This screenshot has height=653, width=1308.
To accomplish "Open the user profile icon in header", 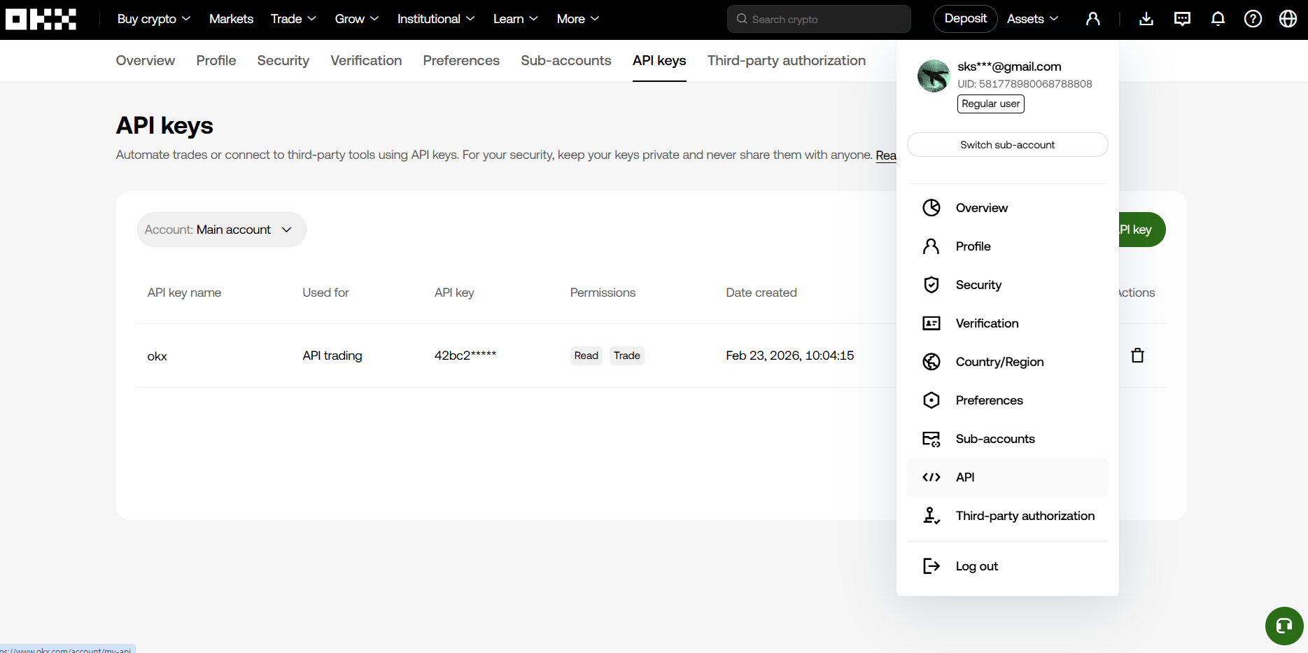I will click(1092, 19).
